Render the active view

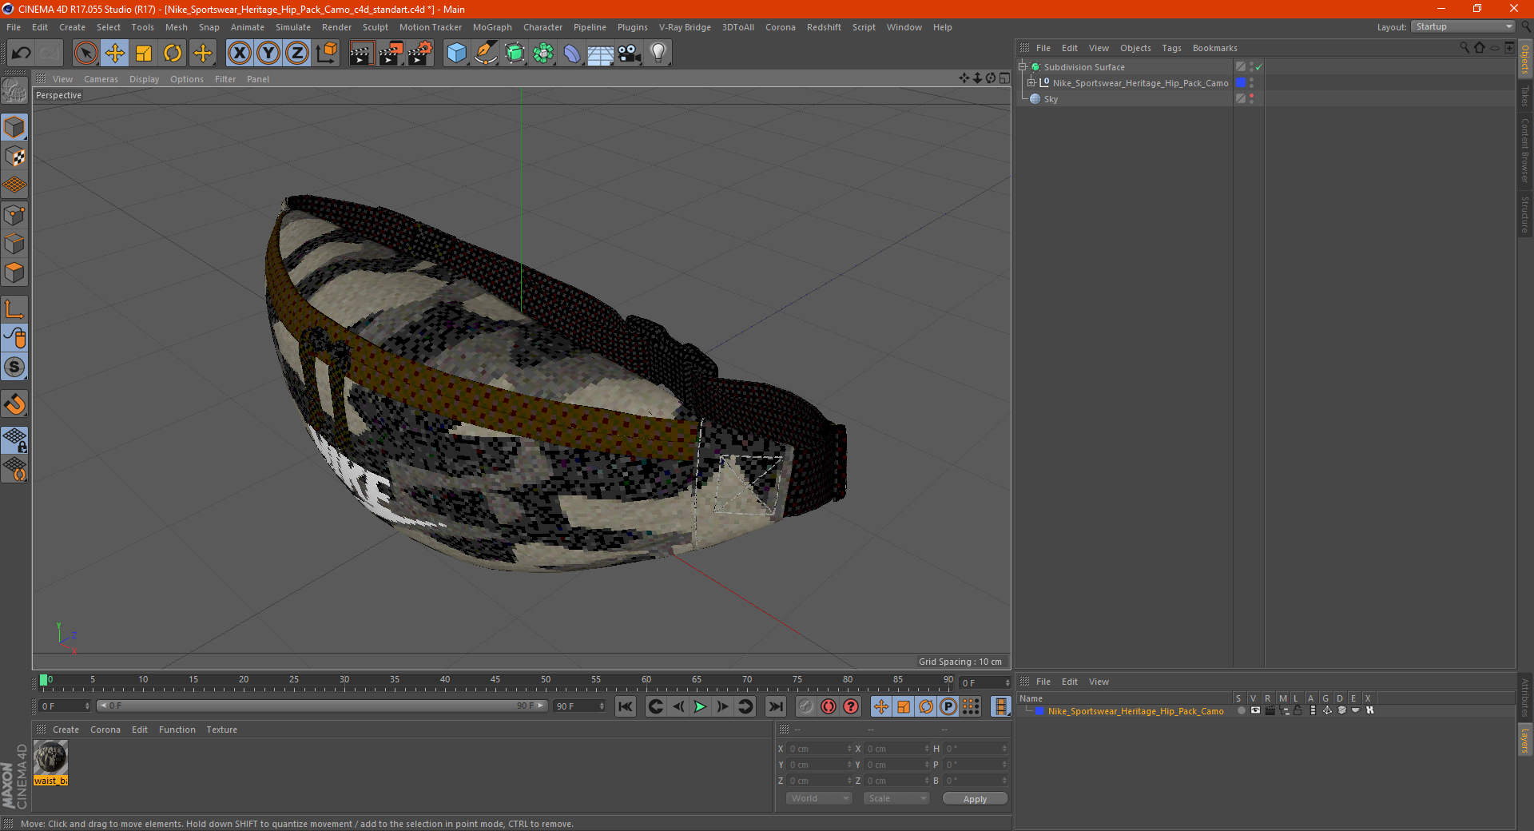pyautogui.click(x=361, y=54)
